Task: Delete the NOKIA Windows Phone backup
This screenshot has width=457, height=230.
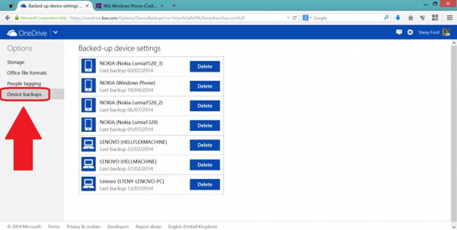Action: tap(205, 86)
